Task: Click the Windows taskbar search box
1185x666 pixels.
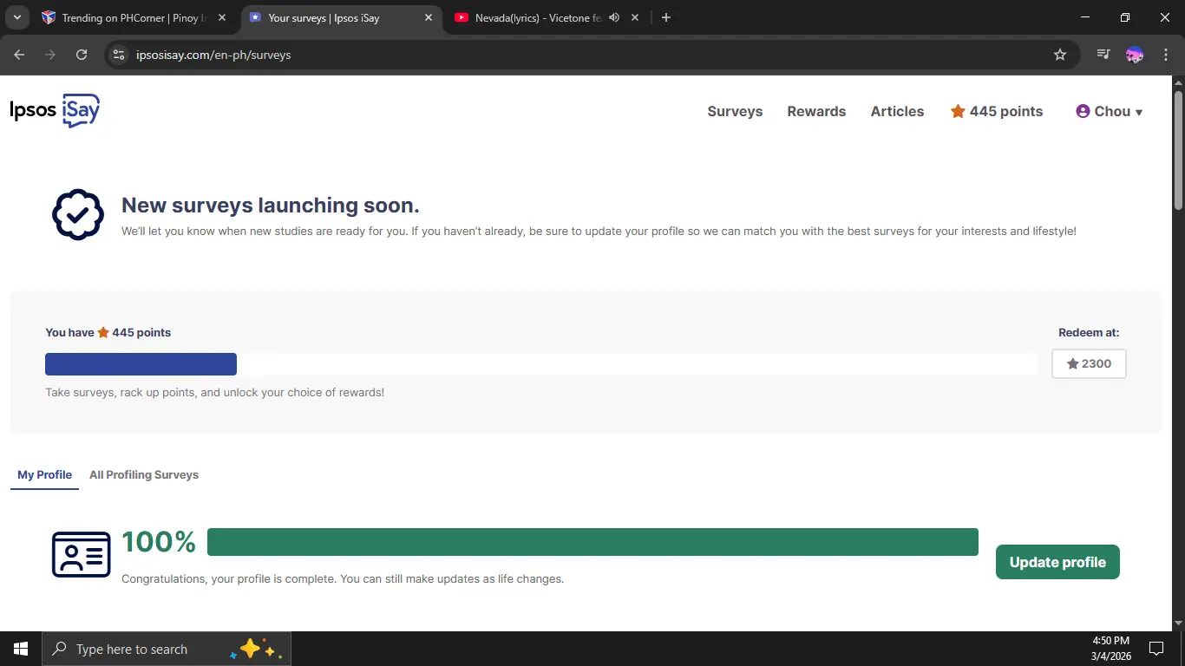Action: (167, 649)
